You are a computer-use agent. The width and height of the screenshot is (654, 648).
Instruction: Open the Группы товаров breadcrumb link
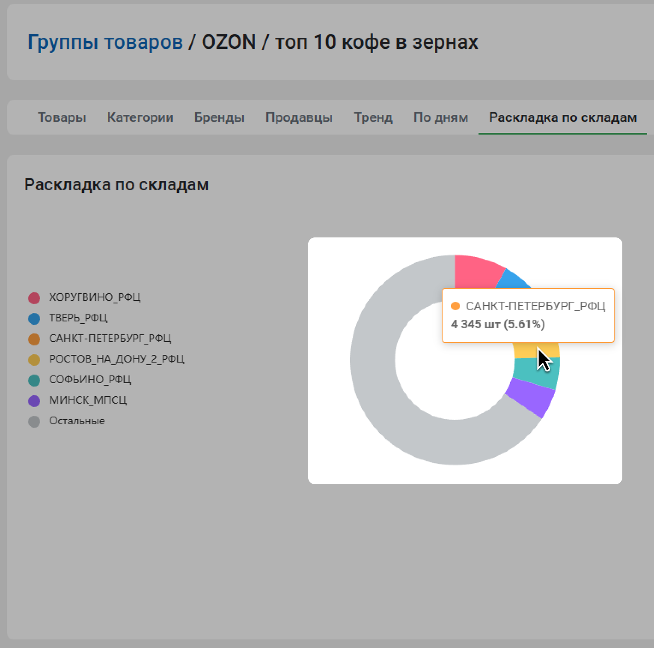(x=105, y=42)
